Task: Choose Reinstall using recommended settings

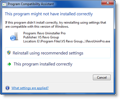Action: click(58, 53)
